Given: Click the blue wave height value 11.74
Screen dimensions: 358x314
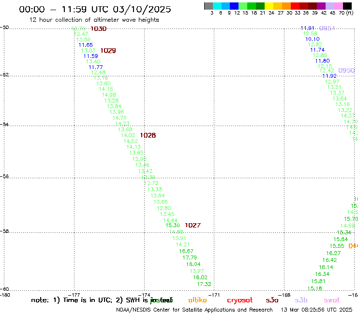Looking at the screenshot, I should (317, 50).
